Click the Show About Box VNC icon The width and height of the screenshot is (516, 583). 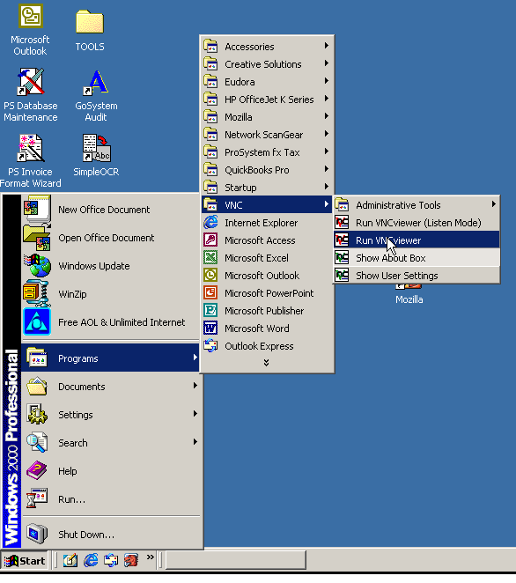(x=342, y=257)
